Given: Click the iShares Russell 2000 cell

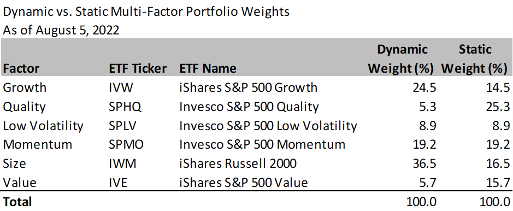Looking at the screenshot, I should point(238,163).
